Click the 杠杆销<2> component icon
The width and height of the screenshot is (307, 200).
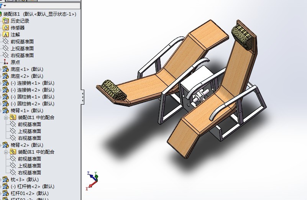point(6,186)
